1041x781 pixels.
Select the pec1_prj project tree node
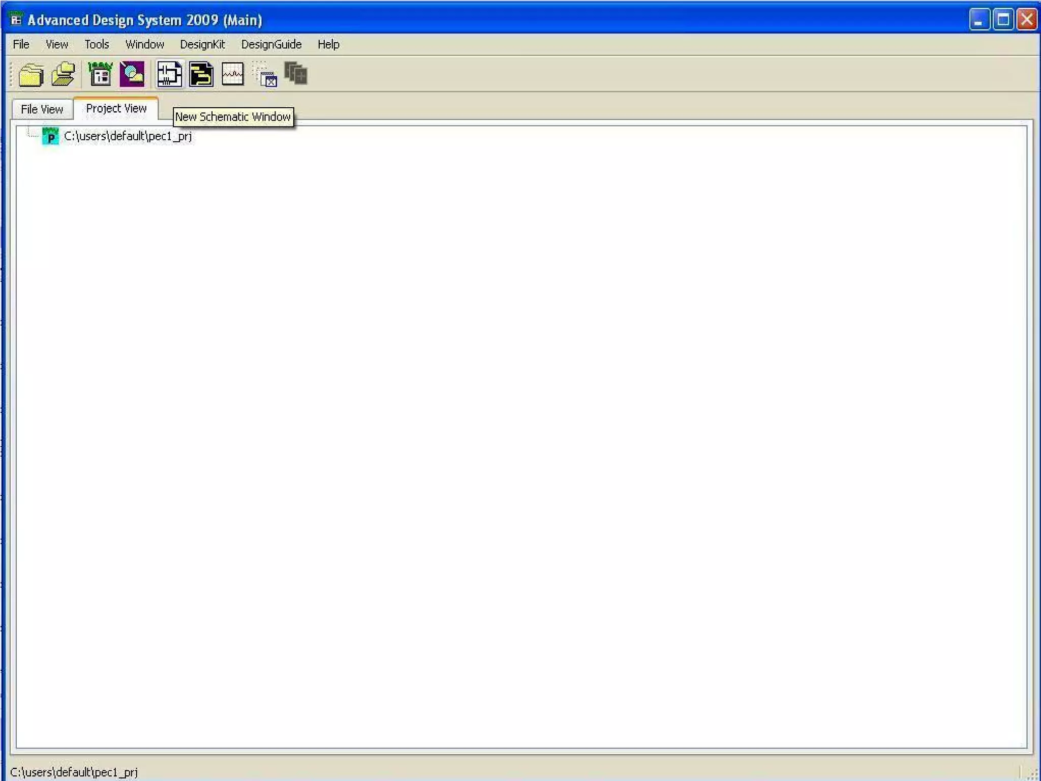[128, 136]
